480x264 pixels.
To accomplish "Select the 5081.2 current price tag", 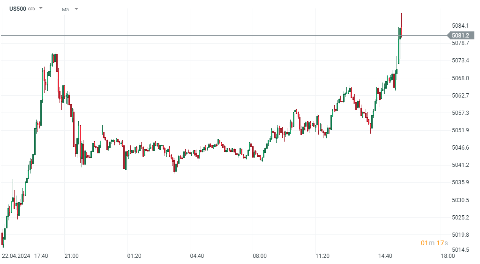I will (460, 35).
